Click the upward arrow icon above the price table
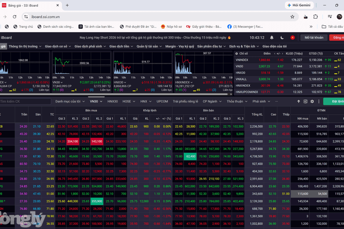Image resolution: width=344 pixels, height=229 pixels. [x=299, y=102]
